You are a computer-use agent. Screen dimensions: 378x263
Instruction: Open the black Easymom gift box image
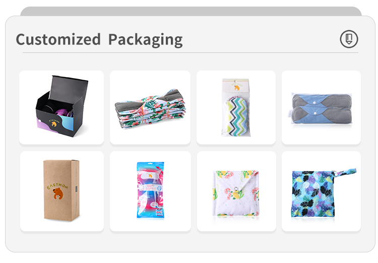[x=61, y=107]
